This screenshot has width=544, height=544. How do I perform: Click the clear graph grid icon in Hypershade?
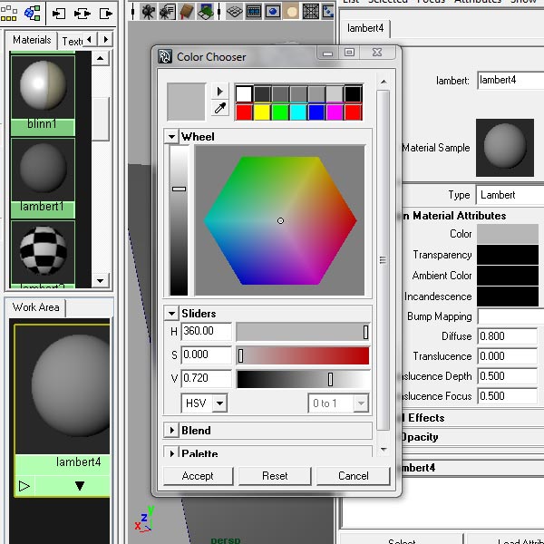8,13
